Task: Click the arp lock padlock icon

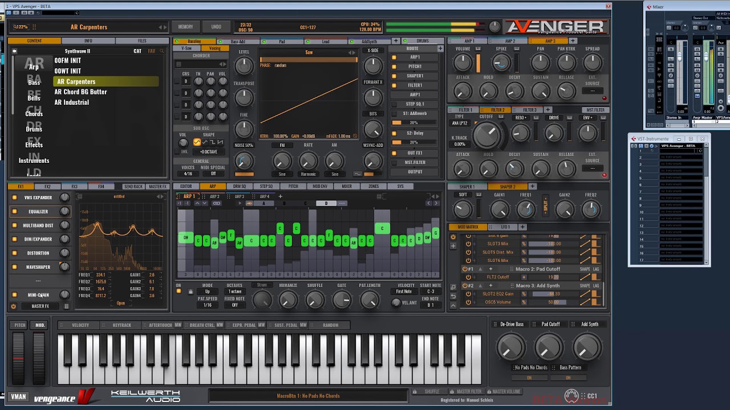Action: [x=190, y=292]
